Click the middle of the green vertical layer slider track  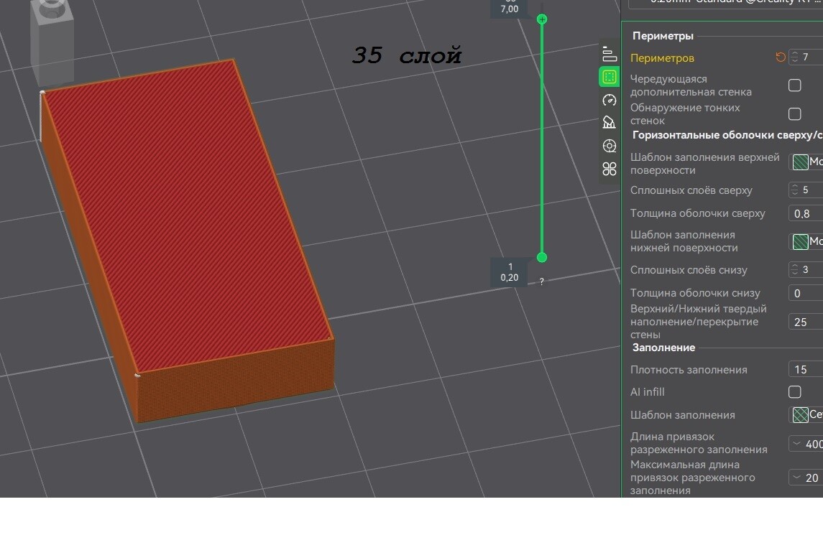[x=542, y=139]
